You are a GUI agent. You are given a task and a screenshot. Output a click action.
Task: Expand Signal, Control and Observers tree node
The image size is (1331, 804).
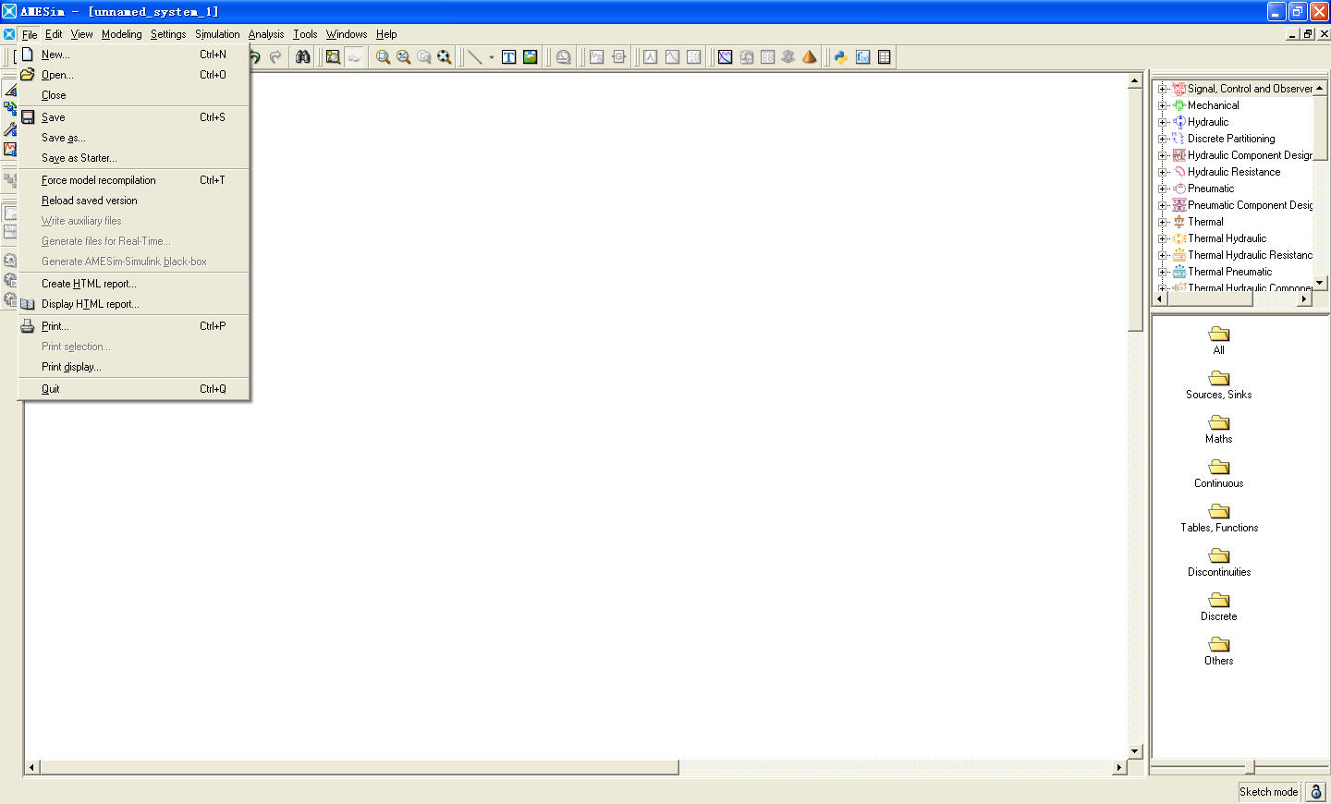pos(1163,89)
